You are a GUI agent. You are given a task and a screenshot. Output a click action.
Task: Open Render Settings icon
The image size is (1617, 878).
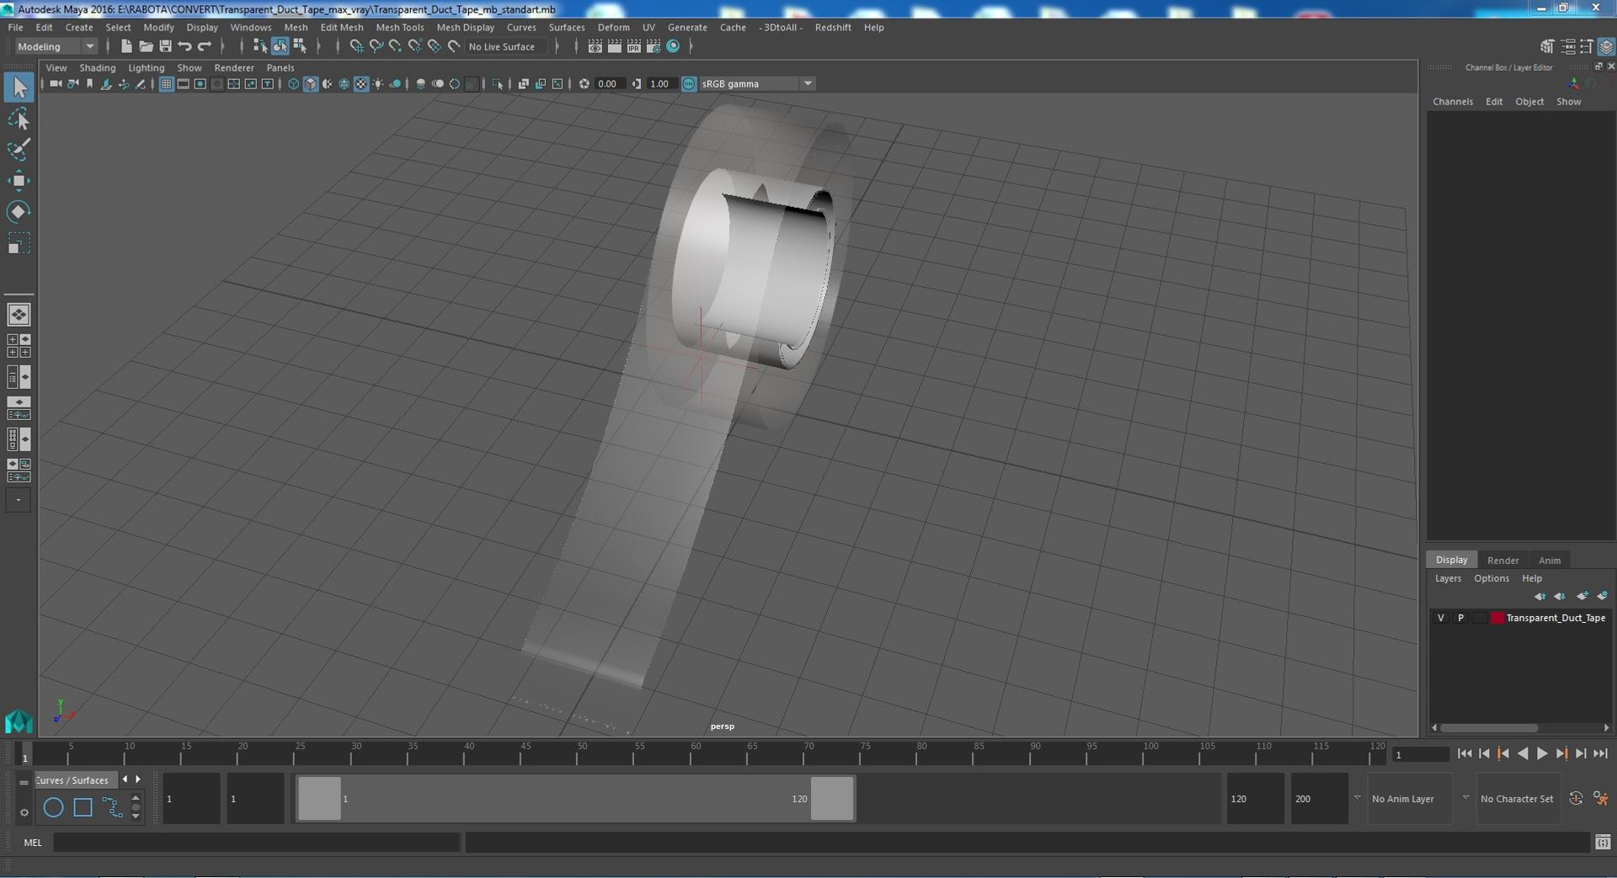coord(653,46)
